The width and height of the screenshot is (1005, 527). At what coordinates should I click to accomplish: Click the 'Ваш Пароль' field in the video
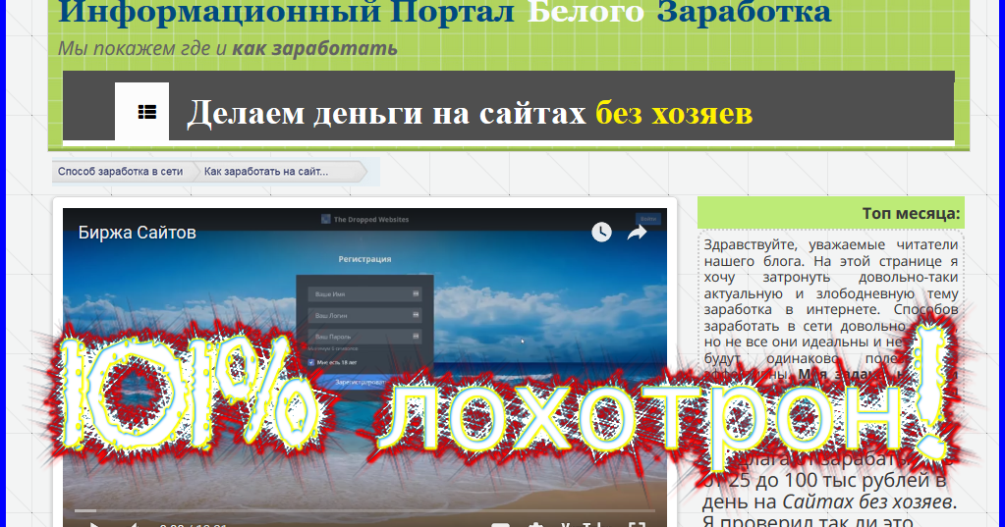[364, 337]
